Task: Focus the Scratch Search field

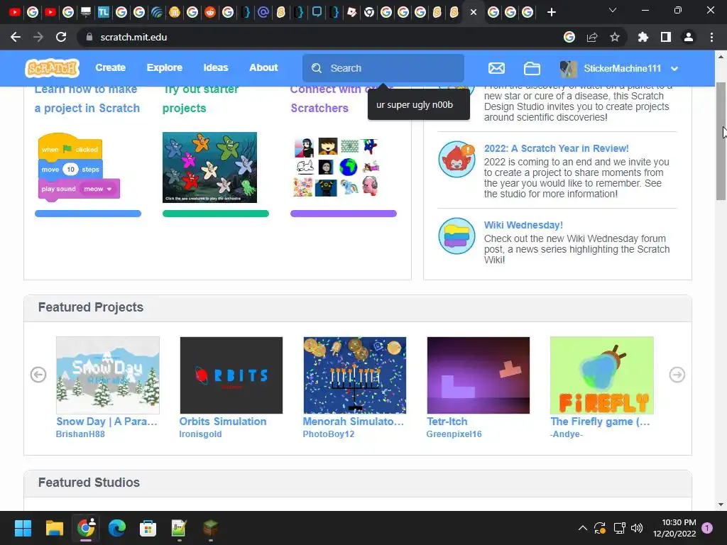Action: pos(383,68)
